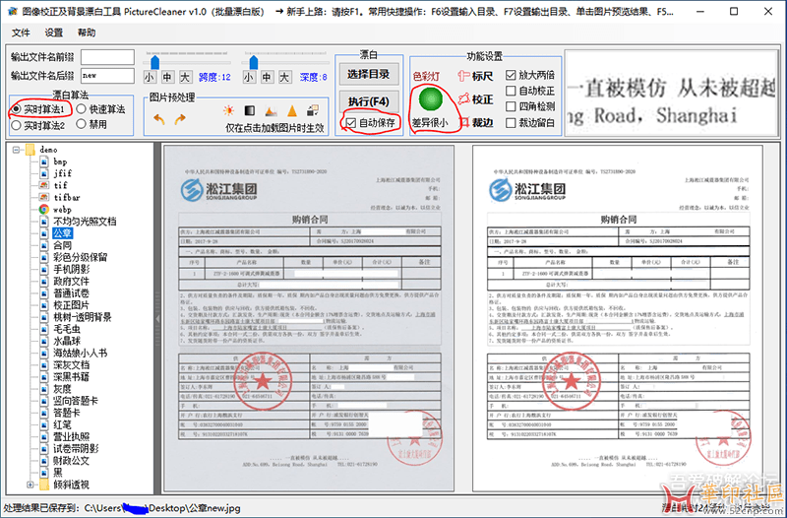This screenshot has width=787, height=518.
Task: Click the 选择目录 button
Action: click(x=369, y=74)
